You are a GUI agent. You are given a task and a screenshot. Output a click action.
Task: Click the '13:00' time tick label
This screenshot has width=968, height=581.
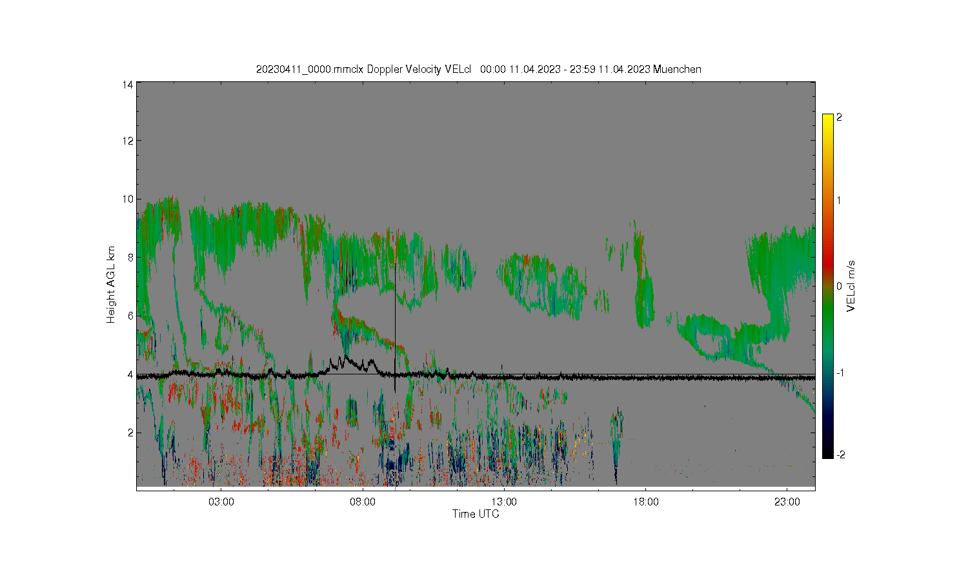[504, 502]
